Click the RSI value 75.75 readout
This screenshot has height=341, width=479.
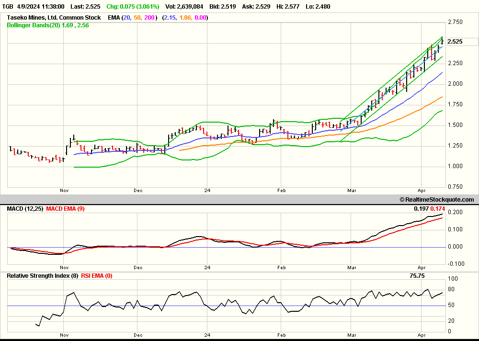[417, 276]
